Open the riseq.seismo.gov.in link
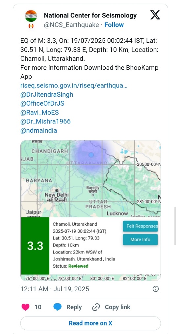 [74, 85]
